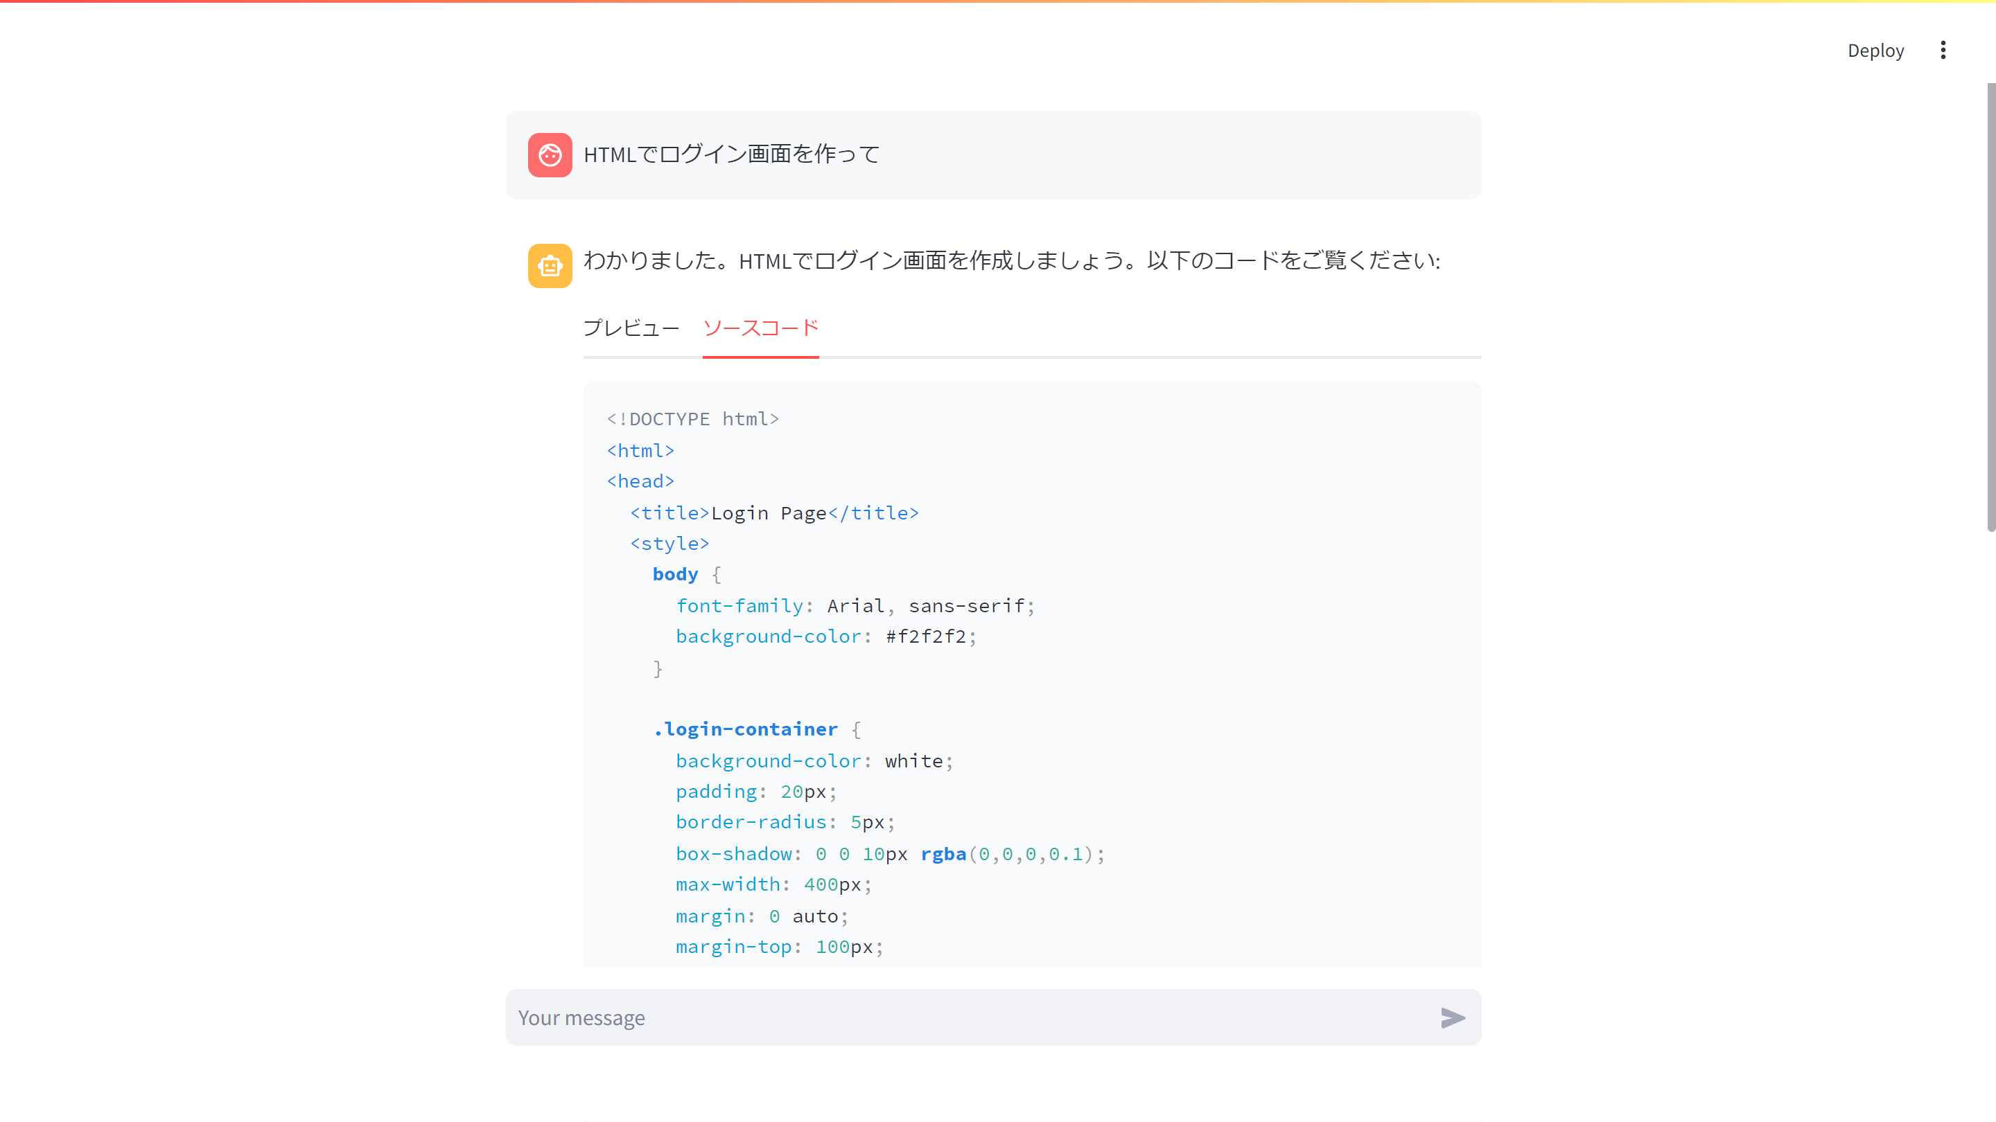This screenshot has width=1996, height=1122.
Task: Click the opening style tag line
Action: [x=669, y=544]
